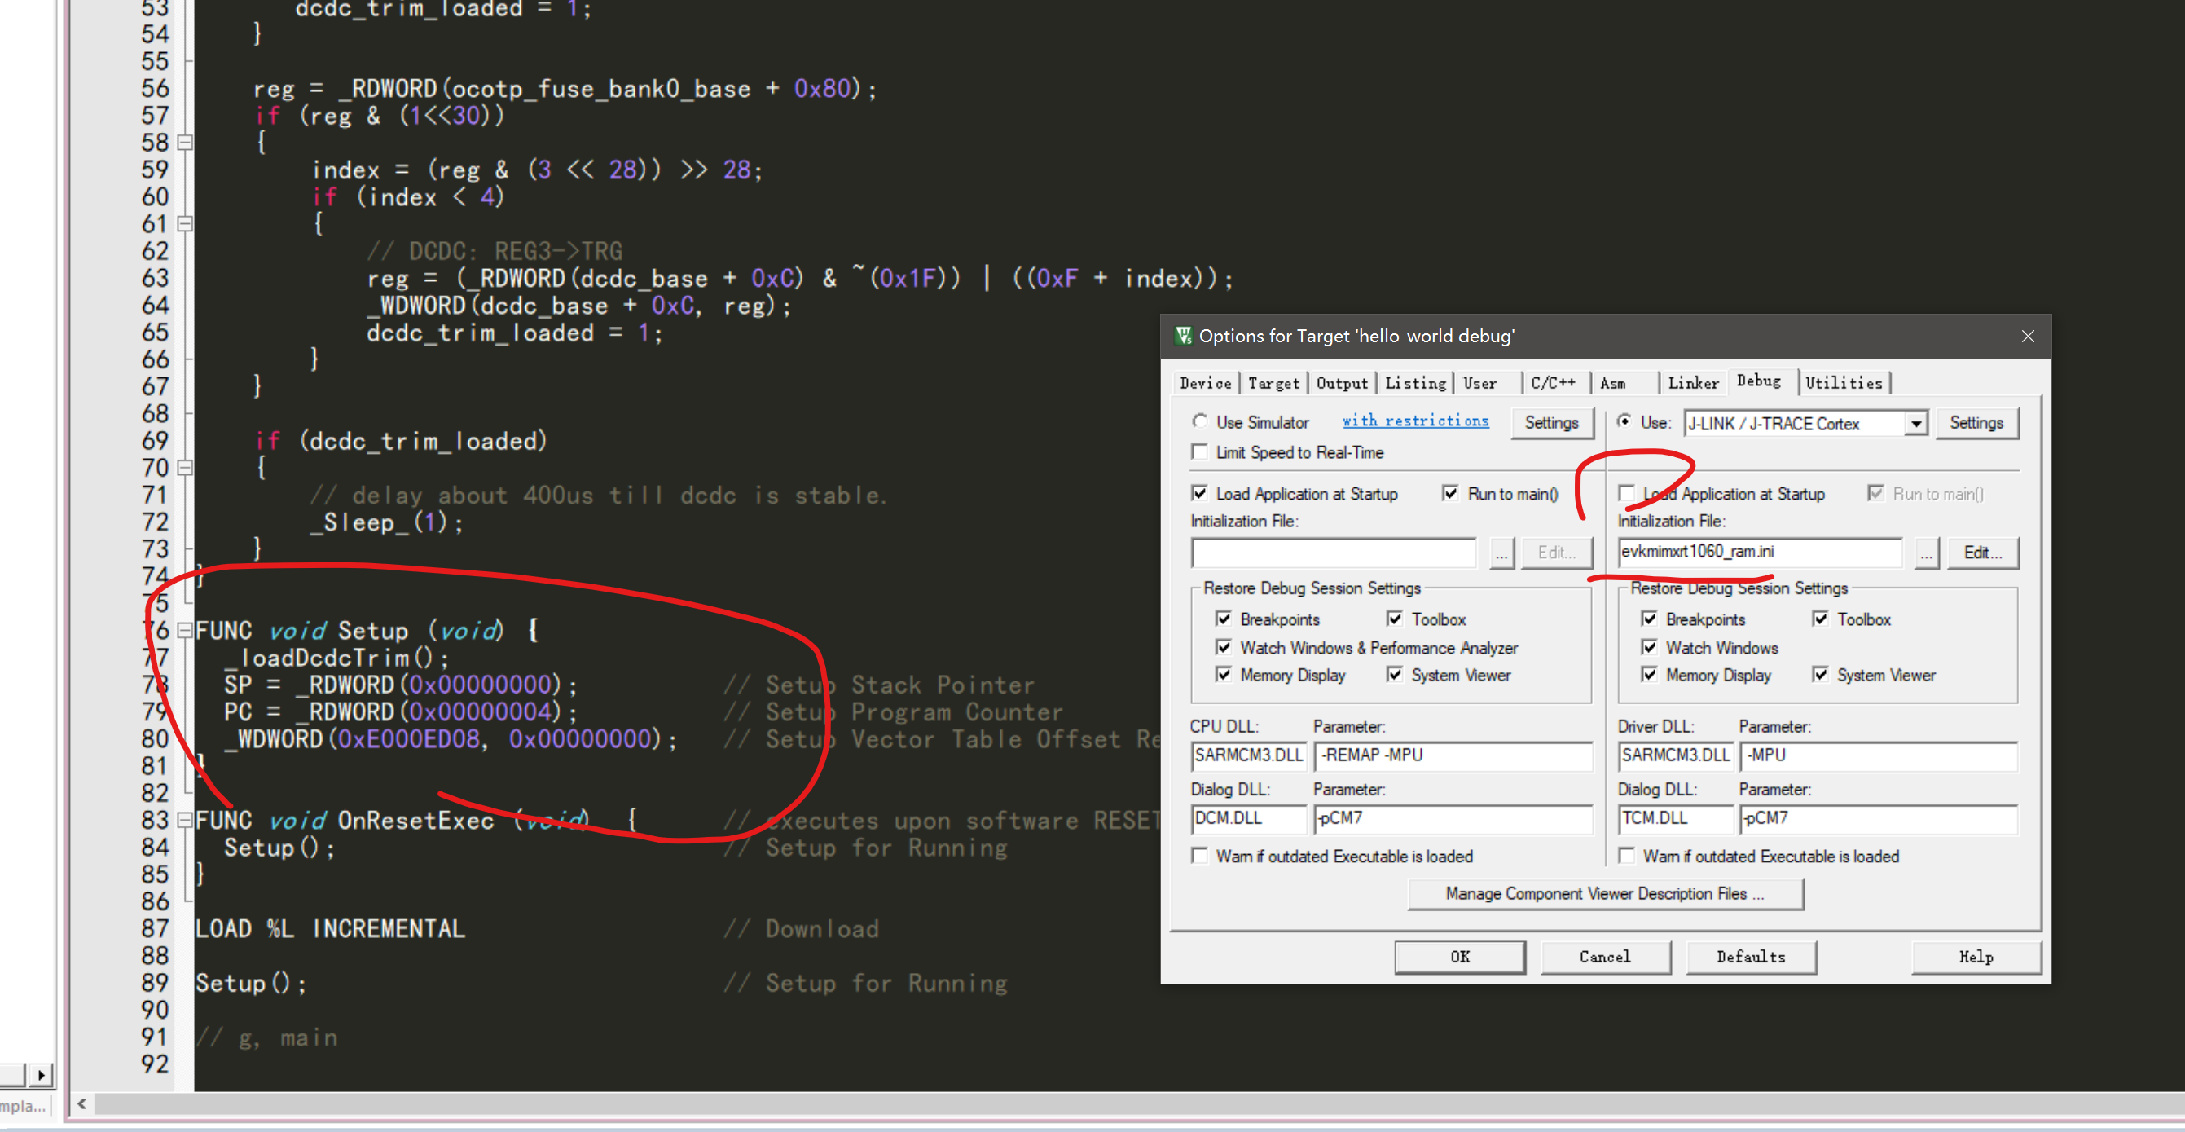This screenshot has height=1132, width=2185.
Task: Toggle Watch Windows & Performance Analyzer checkbox
Action: tap(1223, 647)
